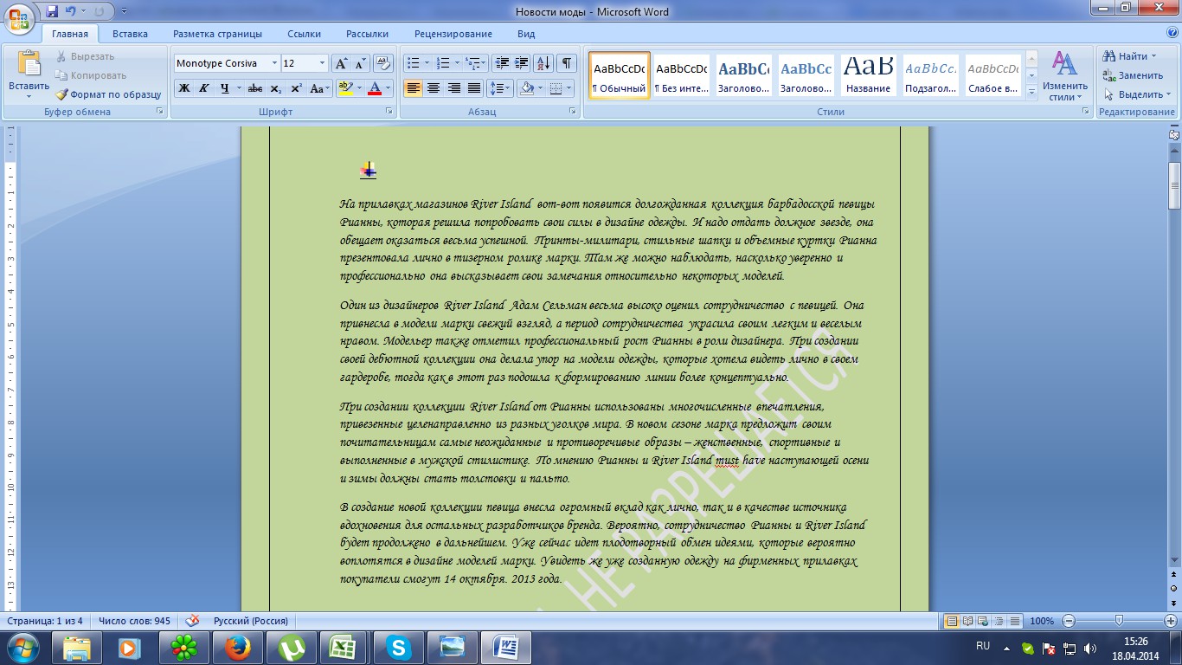Viewport: 1182px width, 665px height.
Task: Switch to the Вид tab
Action: pos(526,34)
